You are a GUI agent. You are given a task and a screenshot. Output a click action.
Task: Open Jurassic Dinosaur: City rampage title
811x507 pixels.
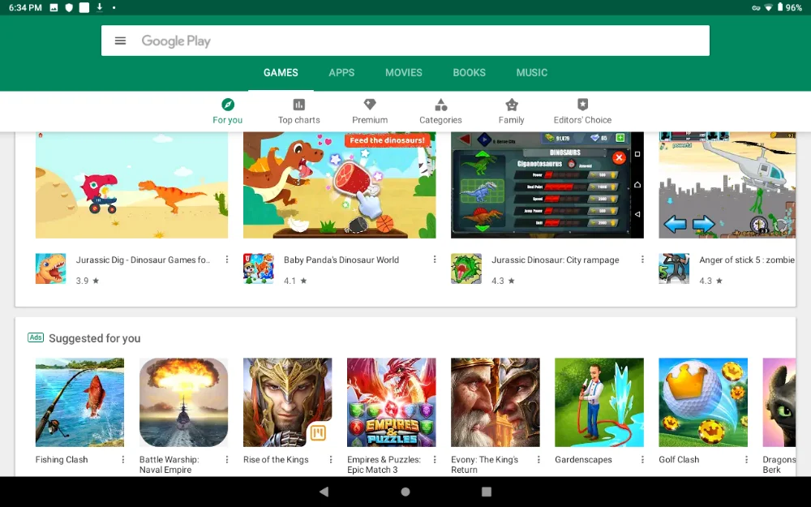pyautogui.click(x=555, y=260)
